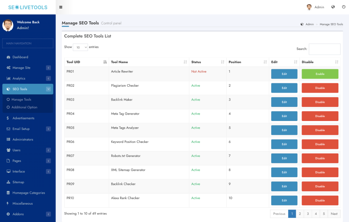Image resolution: width=349 pixels, height=222 pixels.
Task: Select the Manage Tools circle option
Action: click(x=8, y=99)
